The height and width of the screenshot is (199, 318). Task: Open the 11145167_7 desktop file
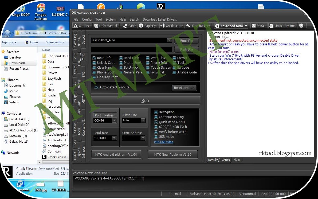pos(60,11)
